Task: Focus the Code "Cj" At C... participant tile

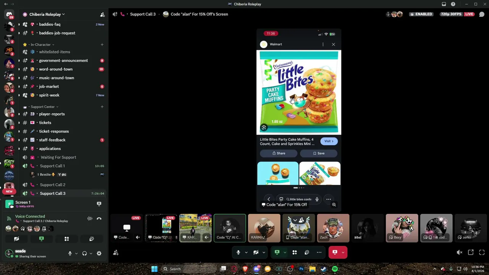Action: [230, 228]
